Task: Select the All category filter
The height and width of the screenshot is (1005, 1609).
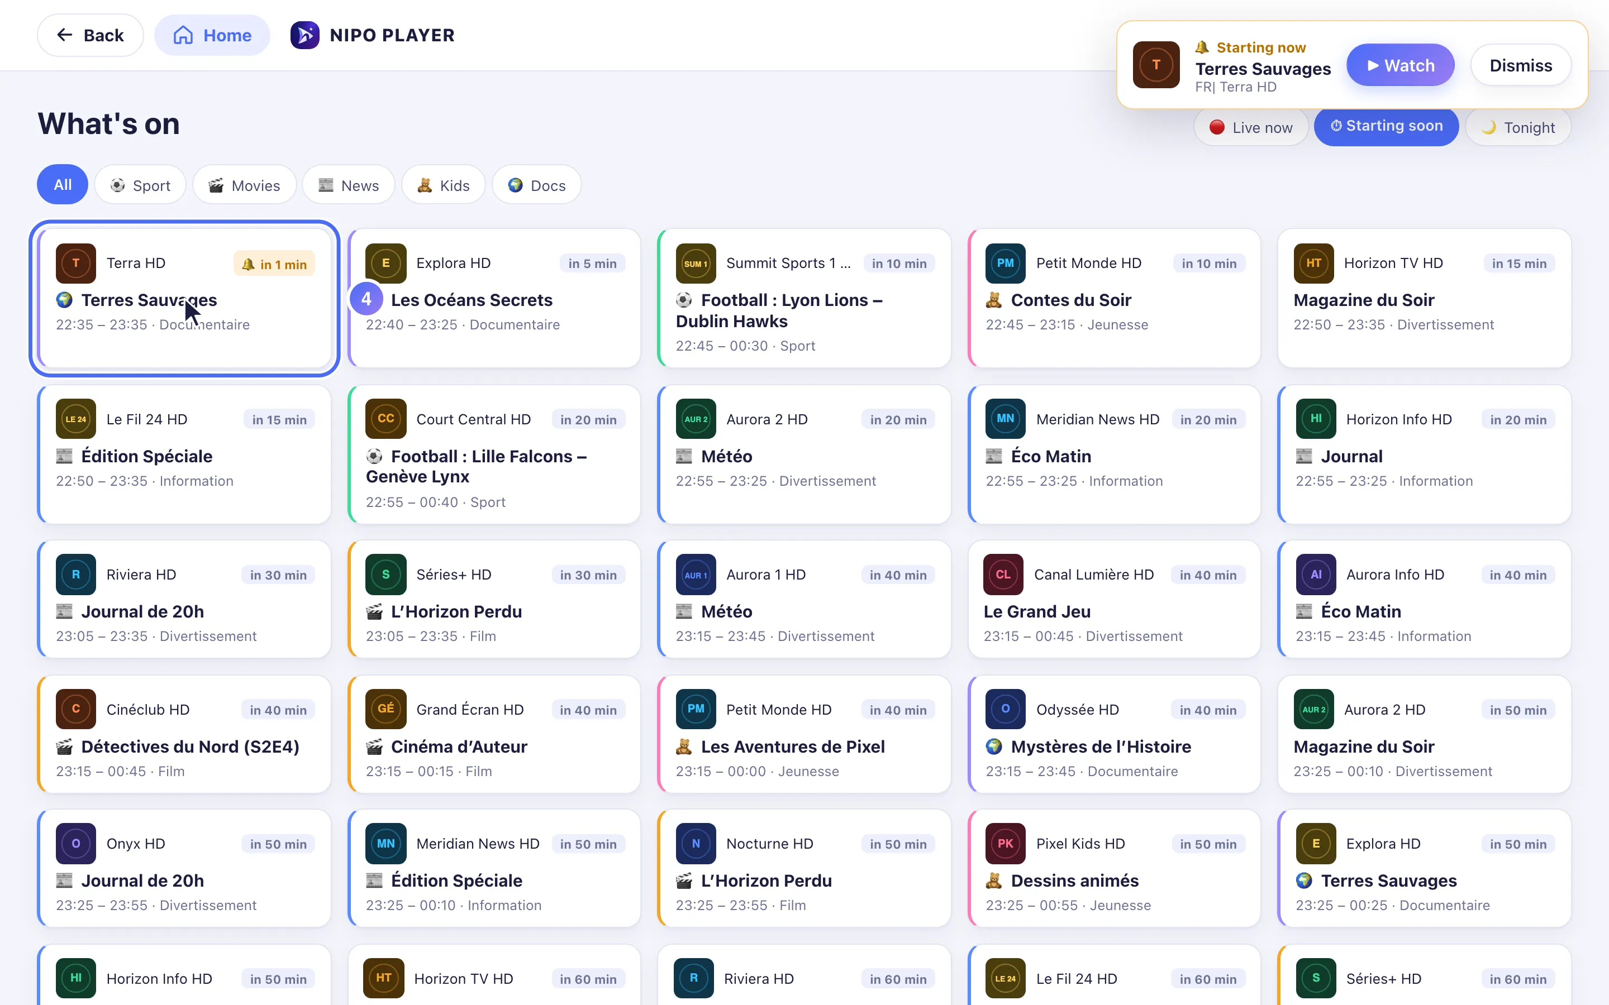Action: pos(63,185)
